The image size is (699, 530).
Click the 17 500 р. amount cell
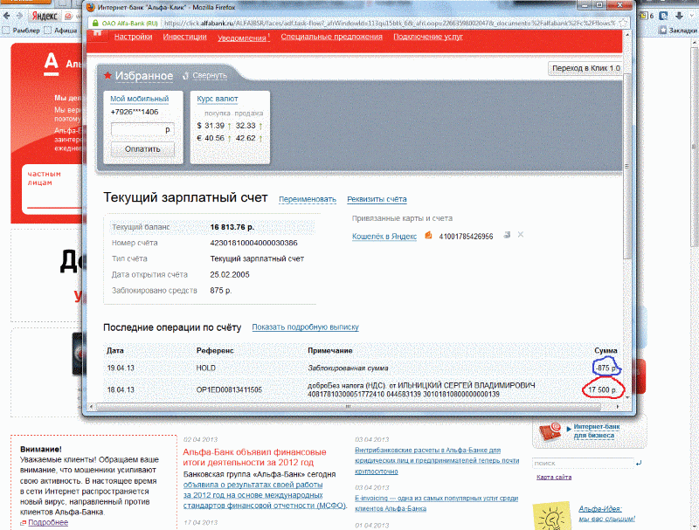click(x=602, y=389)
